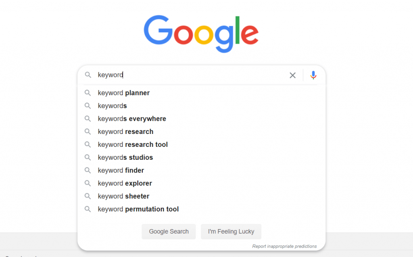Screen dimensions: 413x257
Task: Click magnifier icon beside 'keyword research tool'
Action: point(88,144)
